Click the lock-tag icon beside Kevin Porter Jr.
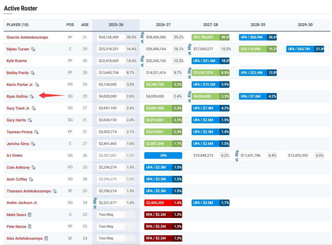The image size is (332, 245). [37, 85]
